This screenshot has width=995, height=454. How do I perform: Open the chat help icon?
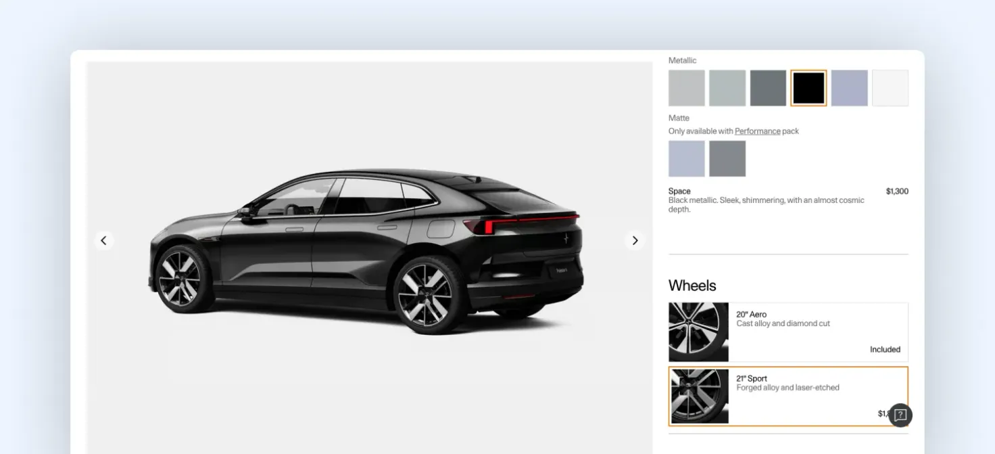point(900,415)
